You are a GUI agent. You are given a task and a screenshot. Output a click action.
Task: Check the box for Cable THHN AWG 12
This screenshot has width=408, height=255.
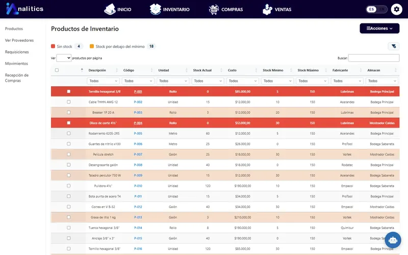point(69,101)
